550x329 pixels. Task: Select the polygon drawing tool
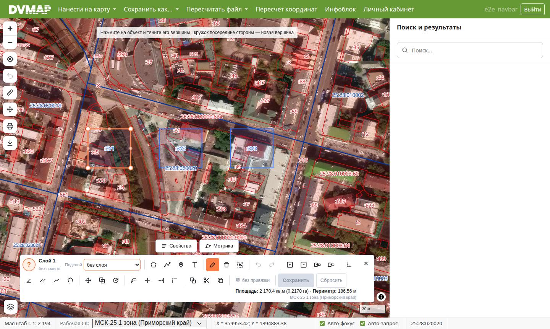(154, 265)
